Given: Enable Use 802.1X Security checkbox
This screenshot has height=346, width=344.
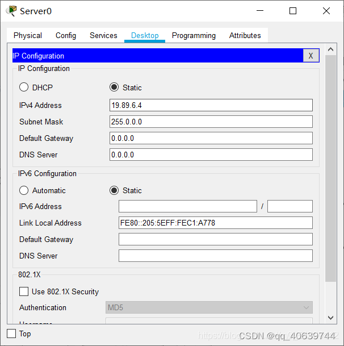Looking at the screenshot, I should 24,291.
